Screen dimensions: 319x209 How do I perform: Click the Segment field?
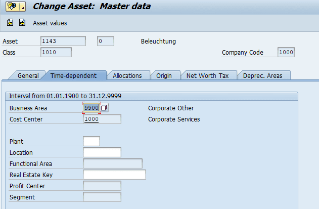tap(102, 197)
